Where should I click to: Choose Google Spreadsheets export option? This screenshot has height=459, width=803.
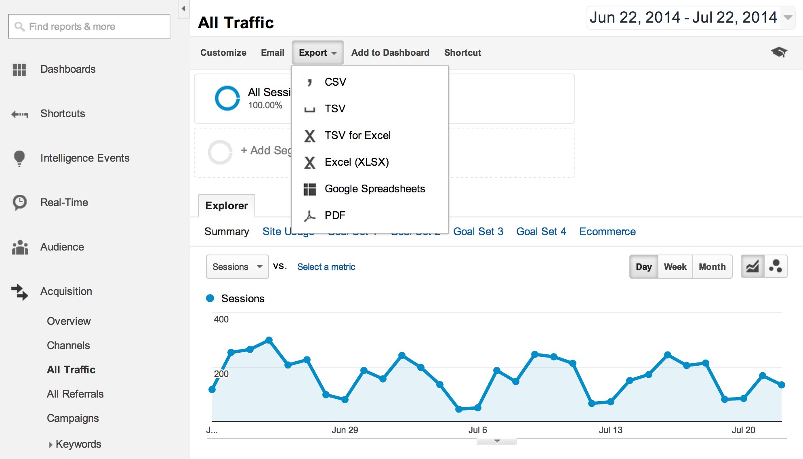point(374,189)
